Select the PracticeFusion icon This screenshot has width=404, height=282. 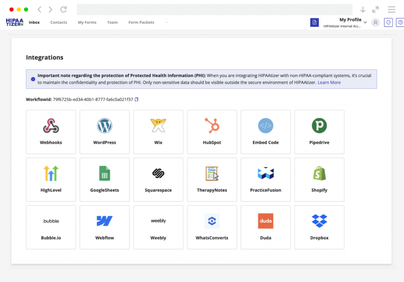(x=266, y=173)
